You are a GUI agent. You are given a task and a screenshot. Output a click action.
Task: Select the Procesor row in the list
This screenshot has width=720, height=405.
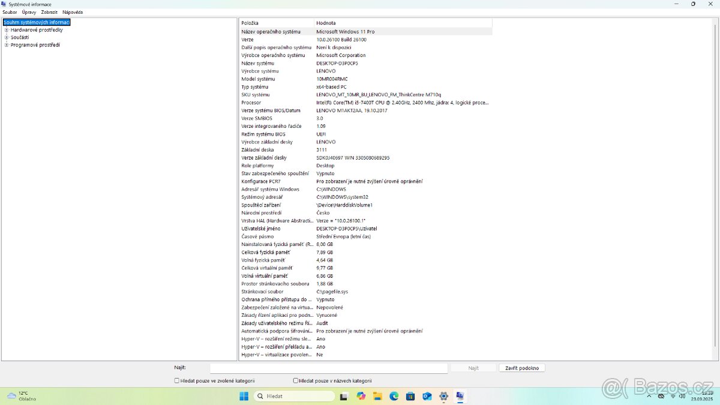pos(300,102)
